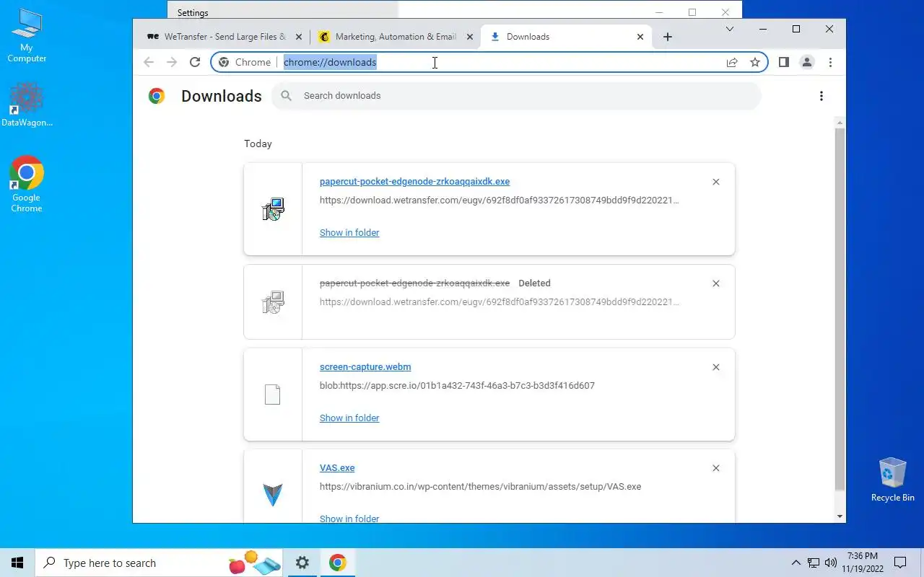Open the taskbar network icon

pos(814,563)
